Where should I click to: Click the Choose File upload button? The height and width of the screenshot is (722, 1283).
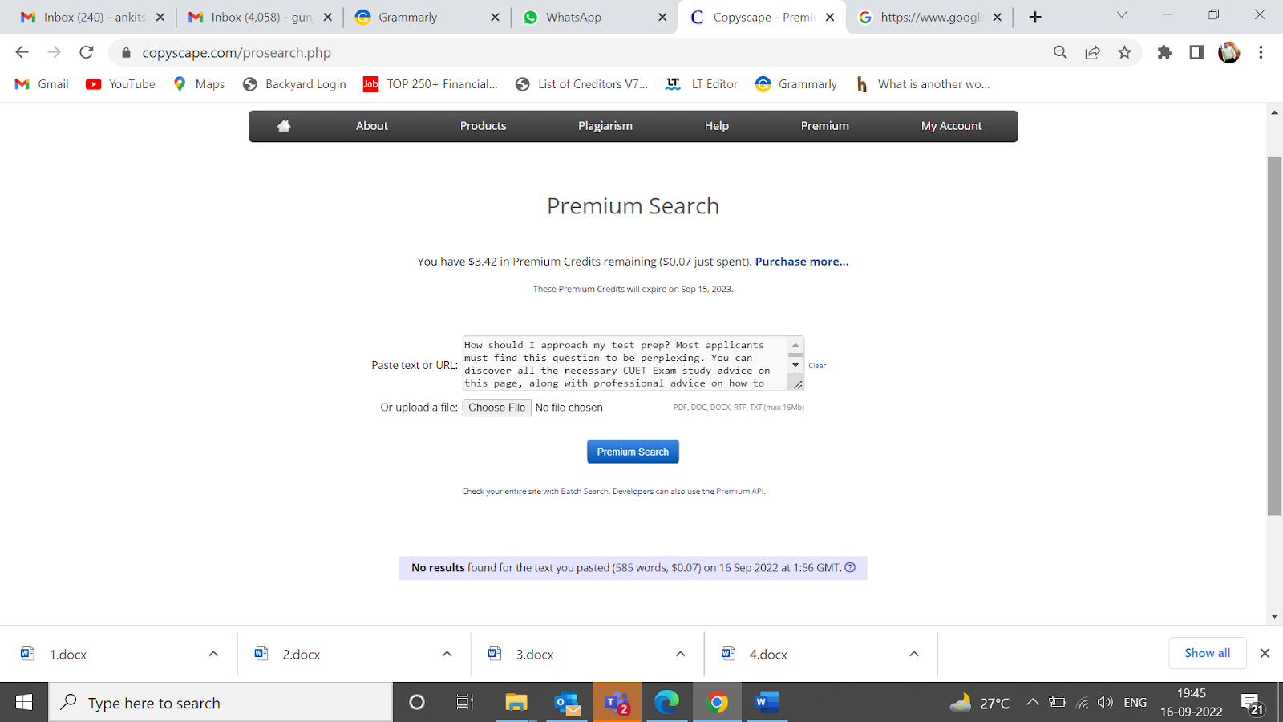[497, 408]
